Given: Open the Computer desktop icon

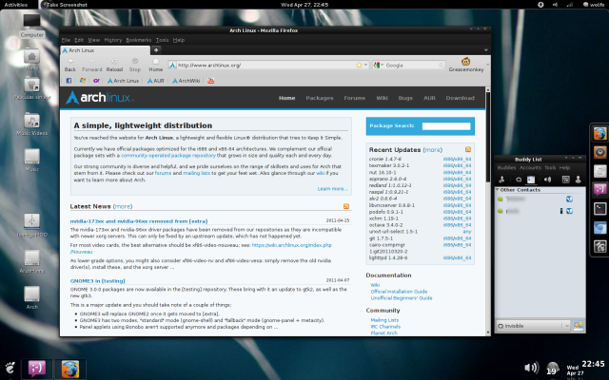Looking at the screenshot, I should pos(31,26).
